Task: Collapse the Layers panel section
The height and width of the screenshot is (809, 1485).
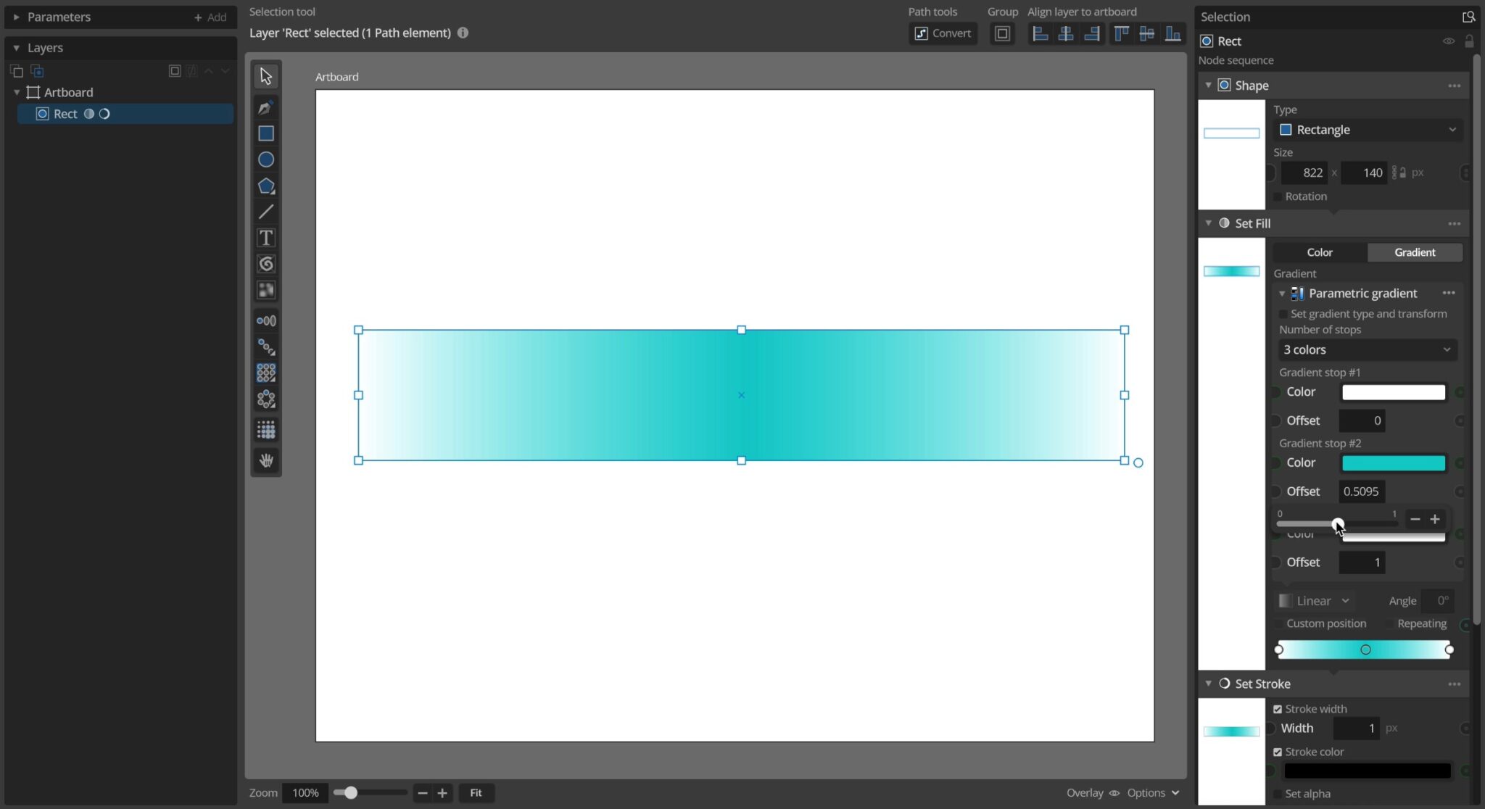Action: [x=16, y=47]
